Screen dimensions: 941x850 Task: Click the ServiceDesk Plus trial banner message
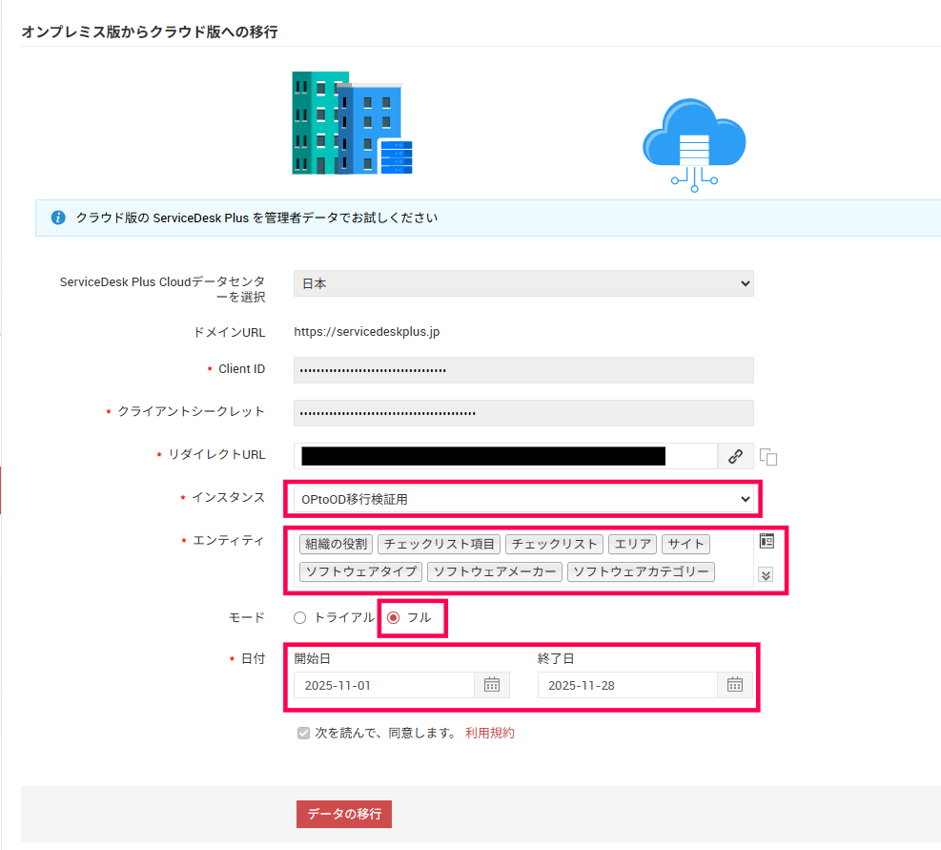coord(256,218)
